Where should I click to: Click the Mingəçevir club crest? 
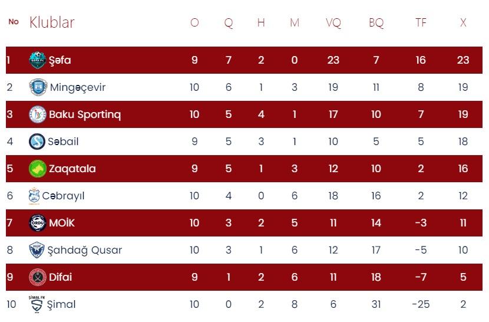pyautogui.click(x=38, y=87)
